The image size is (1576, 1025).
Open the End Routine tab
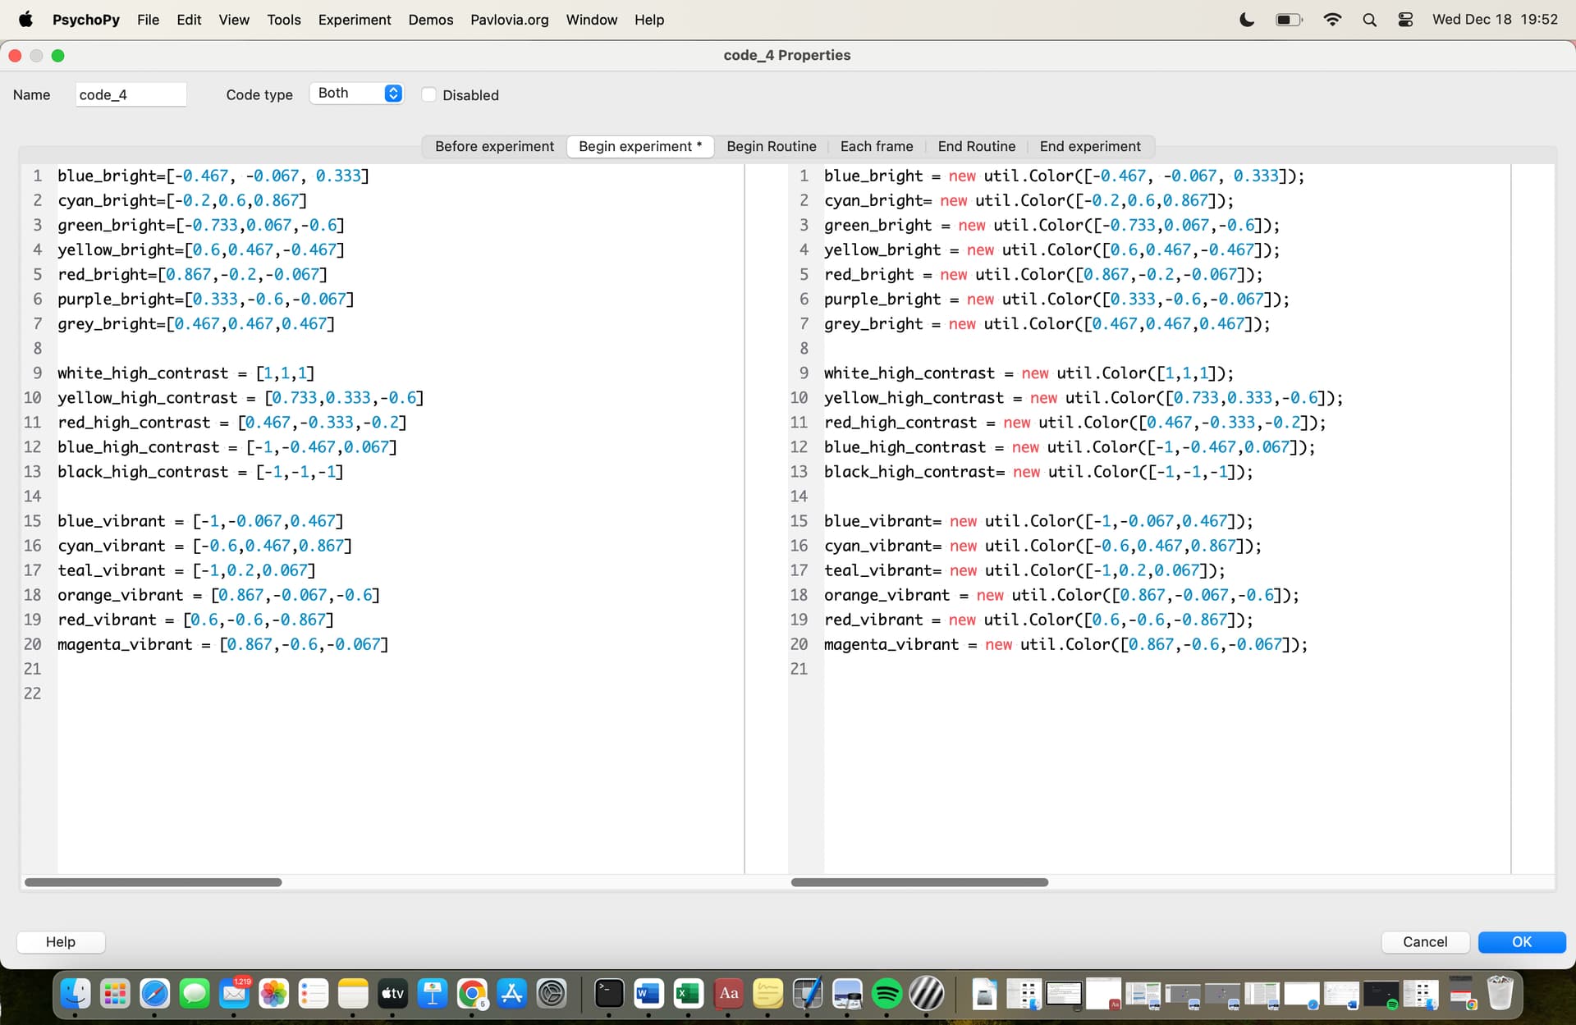976,146
